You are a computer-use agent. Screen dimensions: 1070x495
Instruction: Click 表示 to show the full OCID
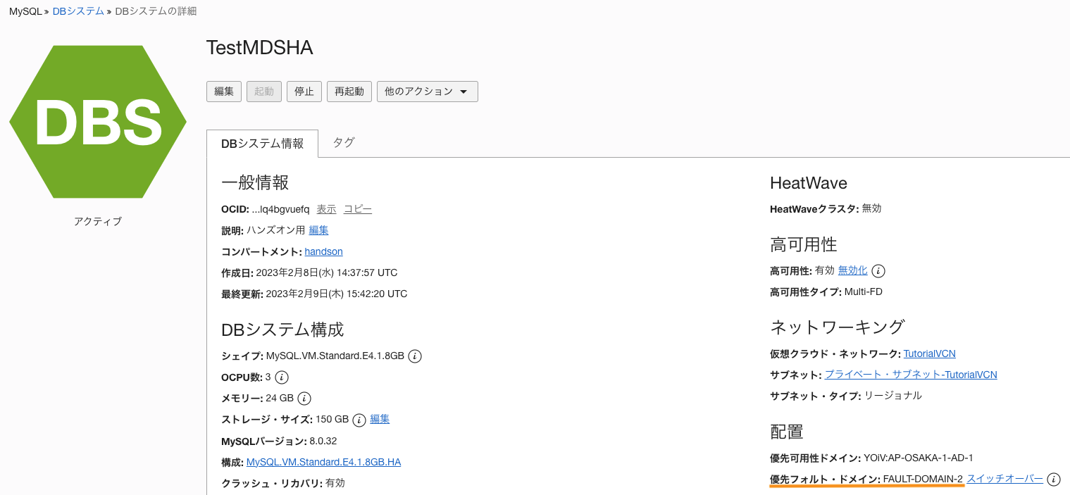click(x=326, y=209)
